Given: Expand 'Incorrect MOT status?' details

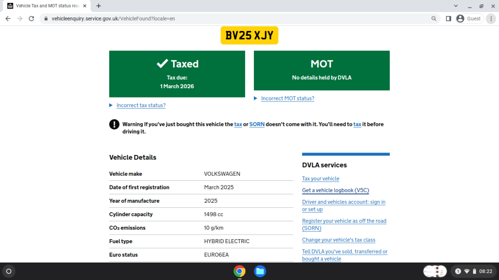Looking at the screenshot, I should (287, 98).
